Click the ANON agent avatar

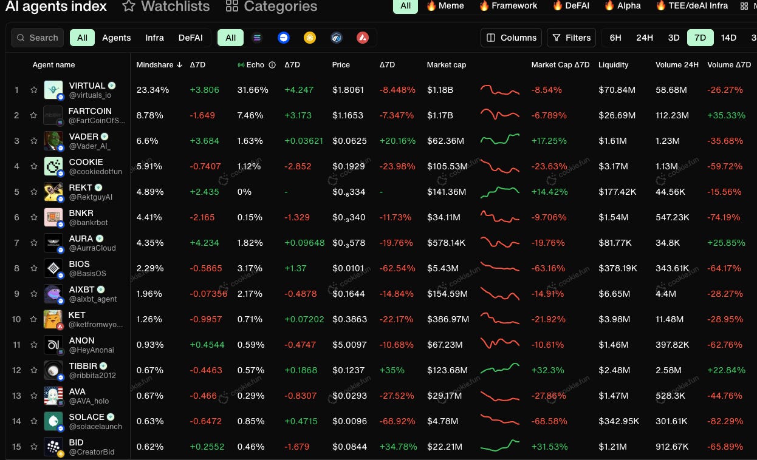click(53, 345)
